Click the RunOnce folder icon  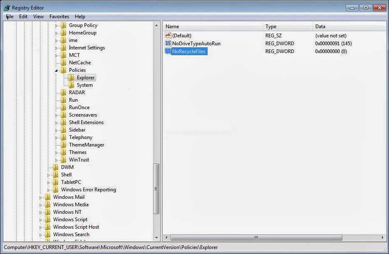click(63, 107)
